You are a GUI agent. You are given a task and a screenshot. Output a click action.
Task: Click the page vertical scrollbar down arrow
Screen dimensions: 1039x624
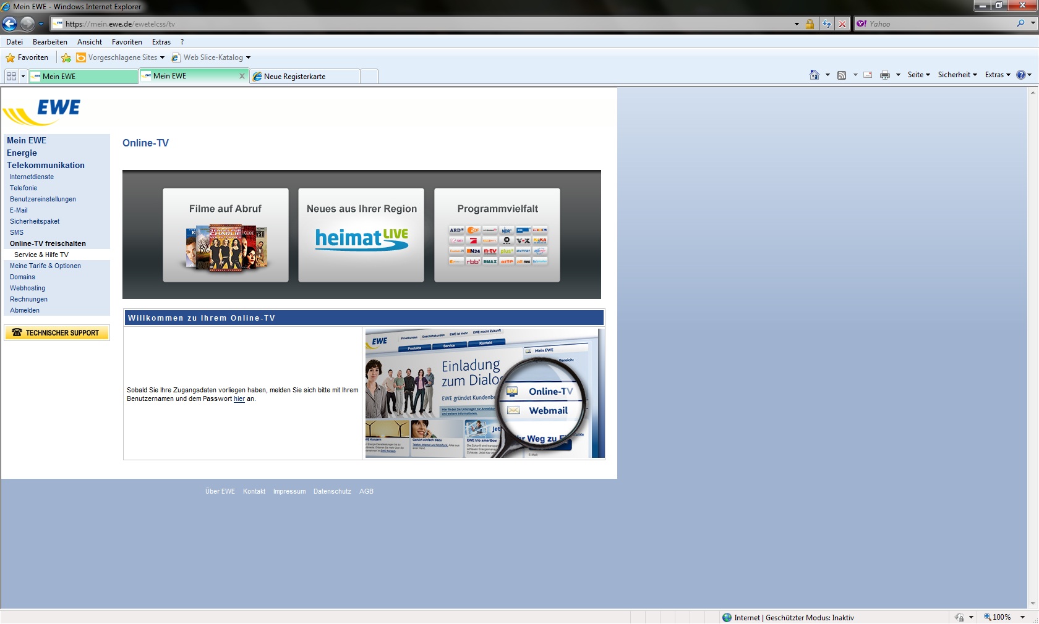[x=1032, y=604]
